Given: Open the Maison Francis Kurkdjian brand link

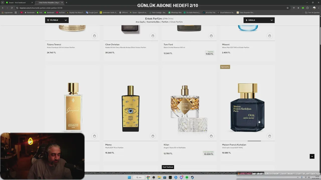Looking at the screenshot, I should point(234,145).
